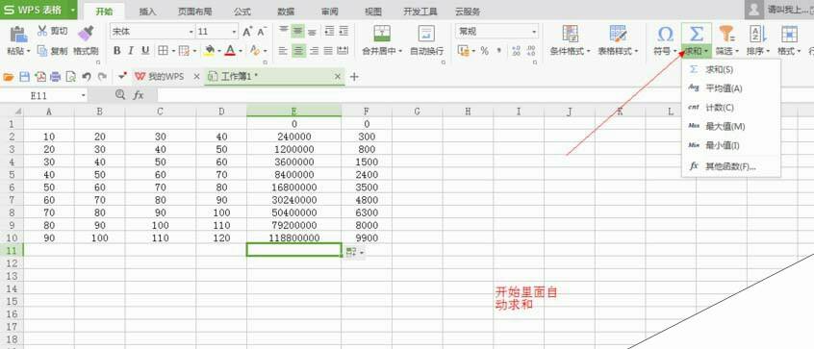Click the Filter (筛选) funnel icon
Viewport: 814px width, 349px height.
pyautogui.click(x=726, y=35)
